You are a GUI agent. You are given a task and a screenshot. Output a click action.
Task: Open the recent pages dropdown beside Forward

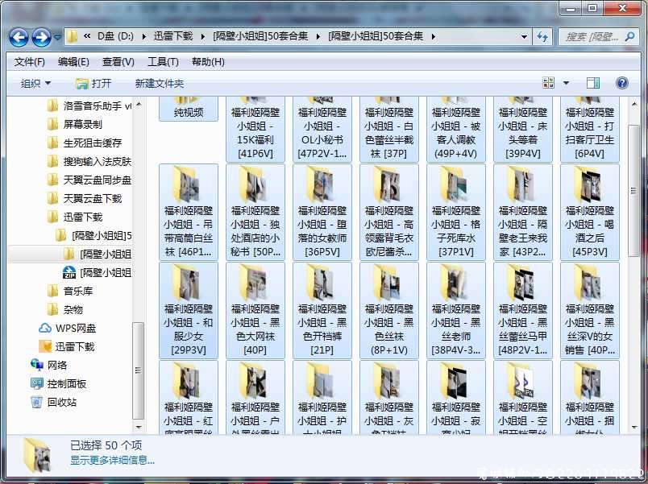pos(57,37)
